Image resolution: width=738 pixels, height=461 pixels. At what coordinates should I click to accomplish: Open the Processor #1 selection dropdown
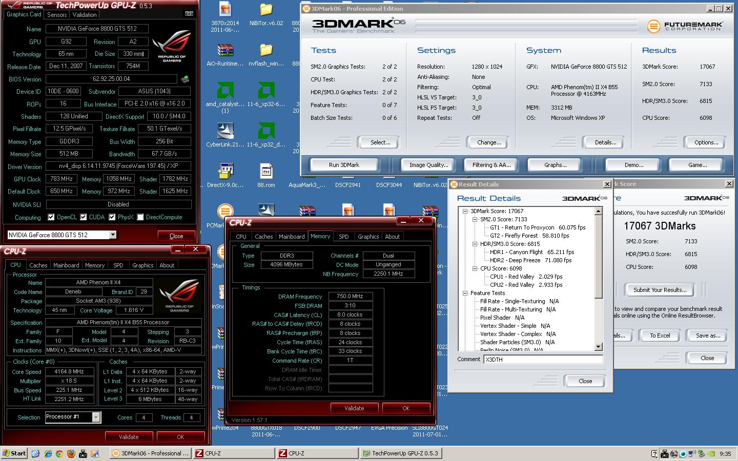[96, 417]
